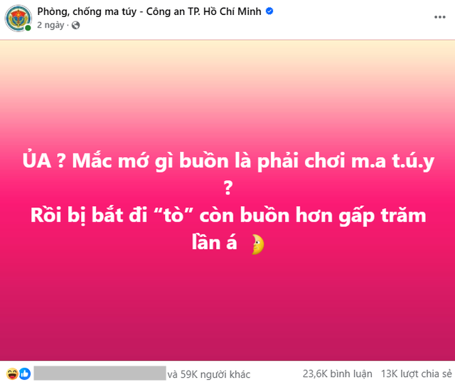This screenshot has height=382, width=455.
Task: View reactions via "và 59K người khác"
Action: pos(208,374)
